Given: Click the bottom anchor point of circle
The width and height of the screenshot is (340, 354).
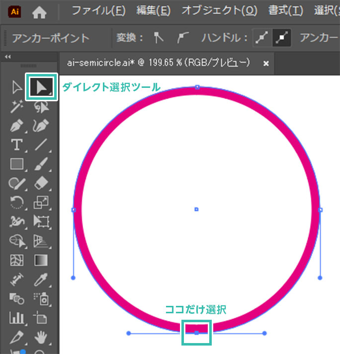Looking at the screenshot, I should (x=196, y=333).
